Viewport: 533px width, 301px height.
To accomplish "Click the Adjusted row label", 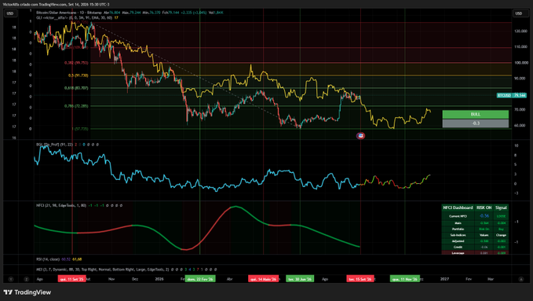I will (458, 241).
